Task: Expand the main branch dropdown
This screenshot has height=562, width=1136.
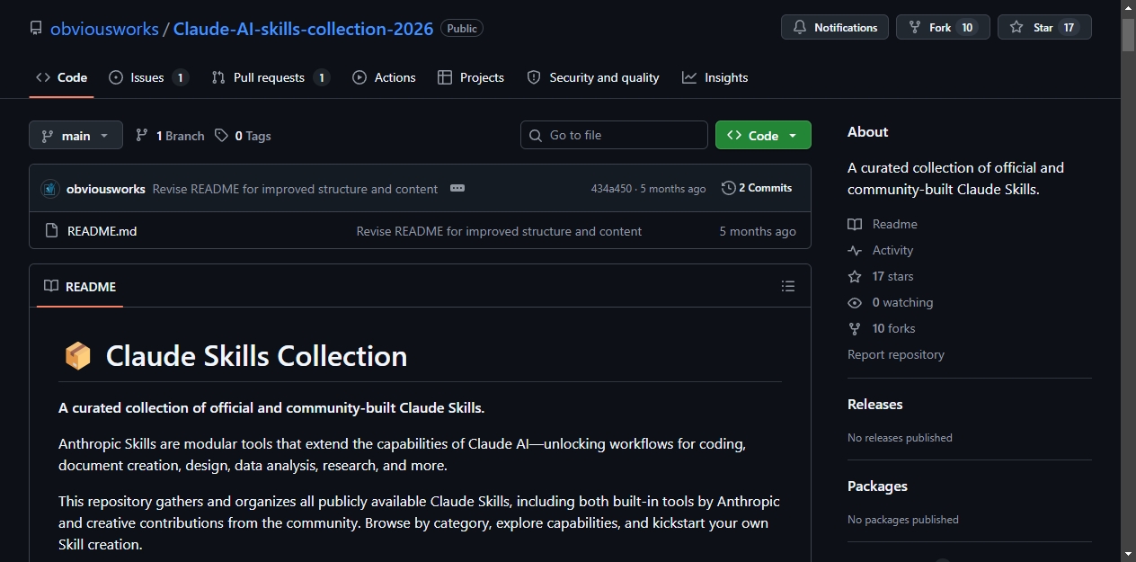Action: click(x=75, y=136)
